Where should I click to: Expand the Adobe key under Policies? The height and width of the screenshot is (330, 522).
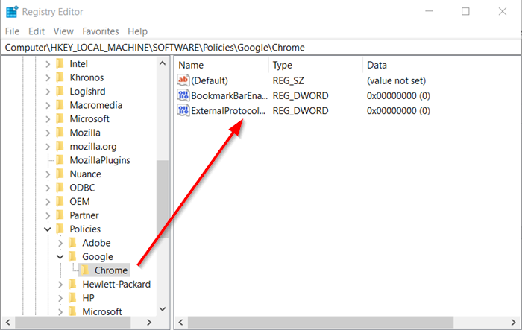click(60, 243)
